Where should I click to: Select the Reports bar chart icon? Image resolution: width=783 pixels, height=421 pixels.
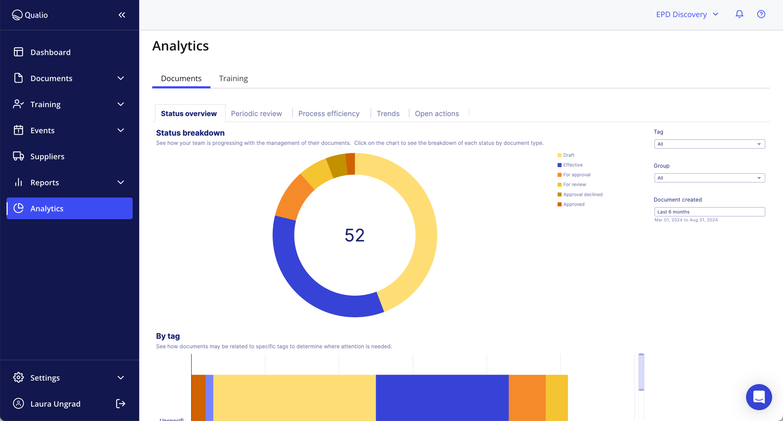tap(18, 182)
